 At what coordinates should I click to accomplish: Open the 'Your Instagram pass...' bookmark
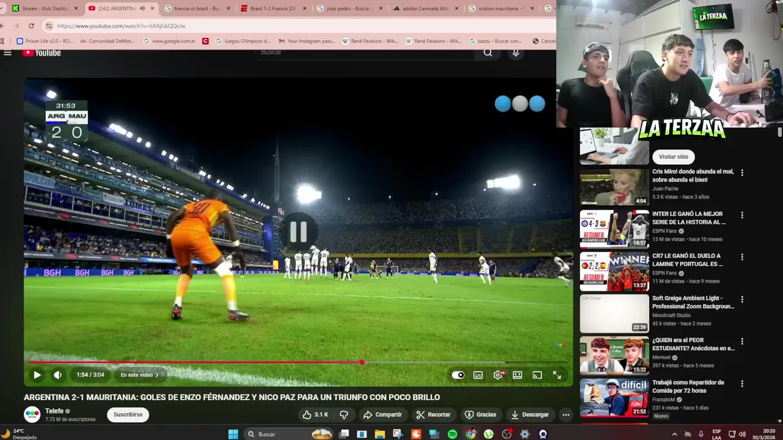coord(307,41)
